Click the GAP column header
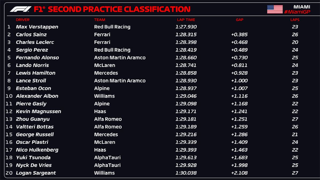320x180 pixels. [x=239, y=20]
